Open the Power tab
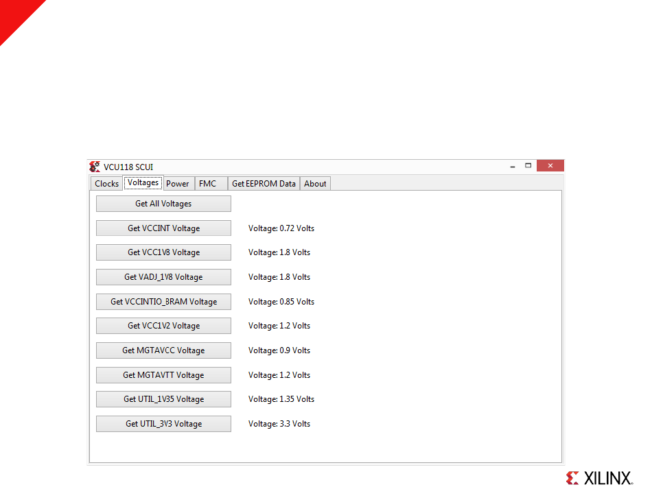 (x=178, y=184)
